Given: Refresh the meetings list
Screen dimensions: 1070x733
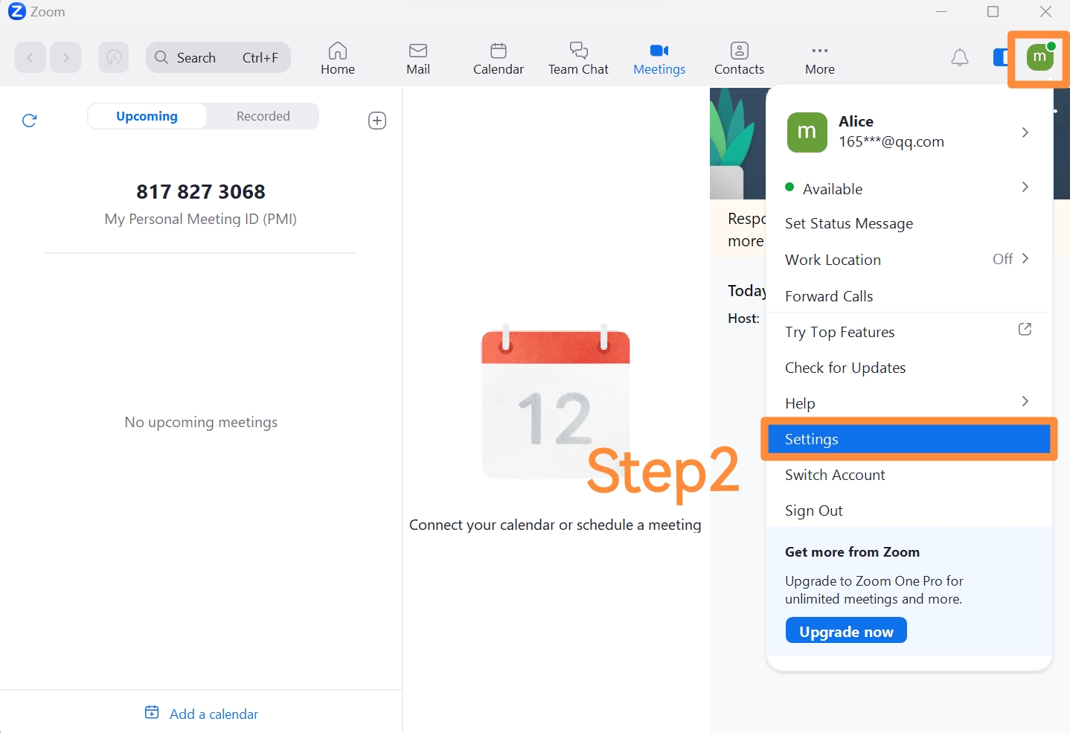Looking at the screenshot, I should coord(30,121).
